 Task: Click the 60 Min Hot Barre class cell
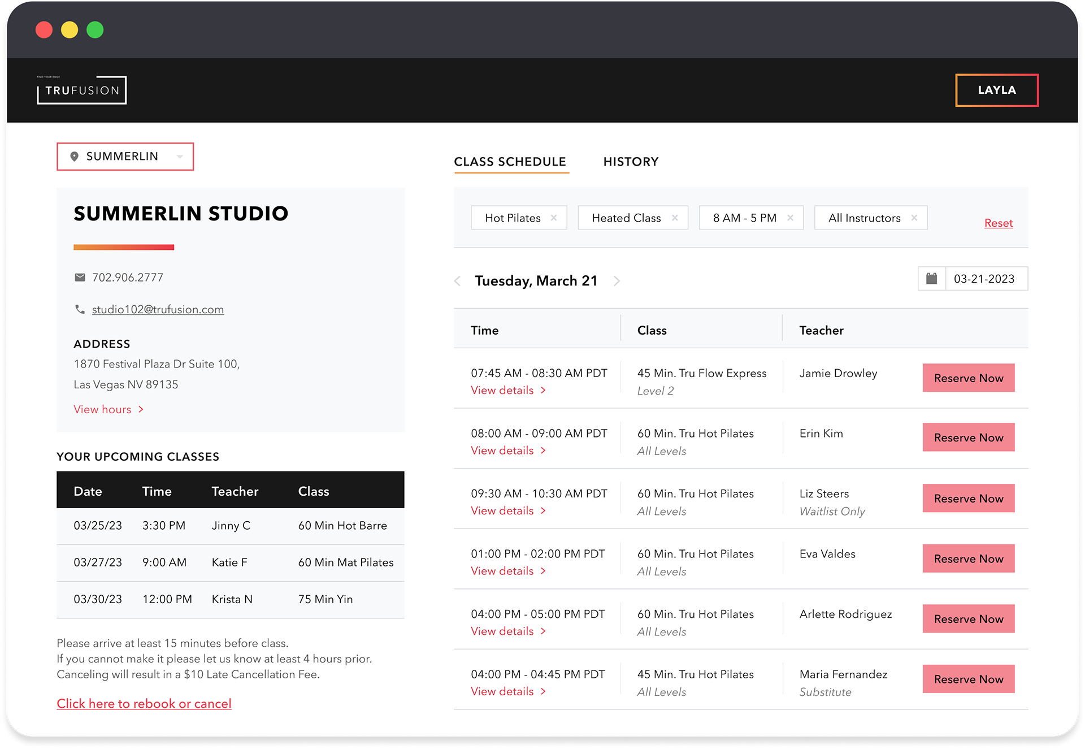[342, 526]
